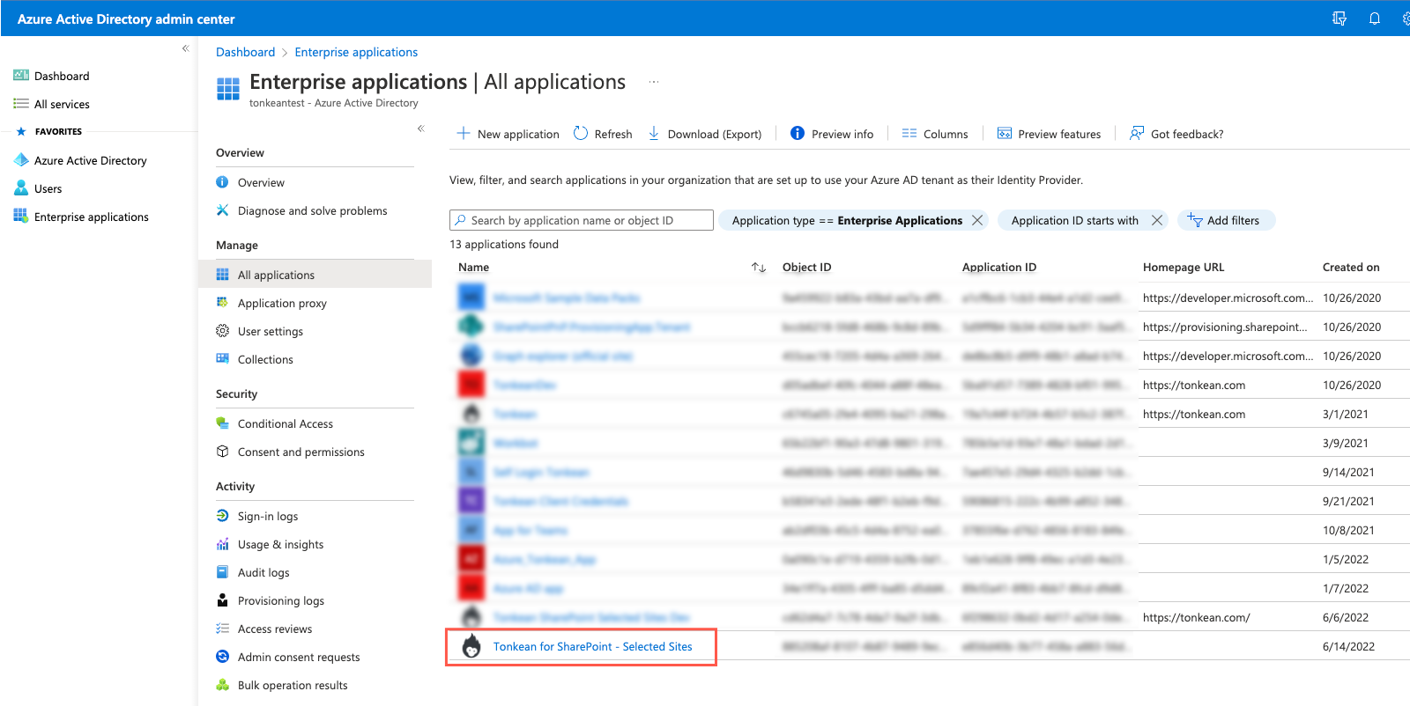
Task: Open Access reviews
Action: (274, 629)
